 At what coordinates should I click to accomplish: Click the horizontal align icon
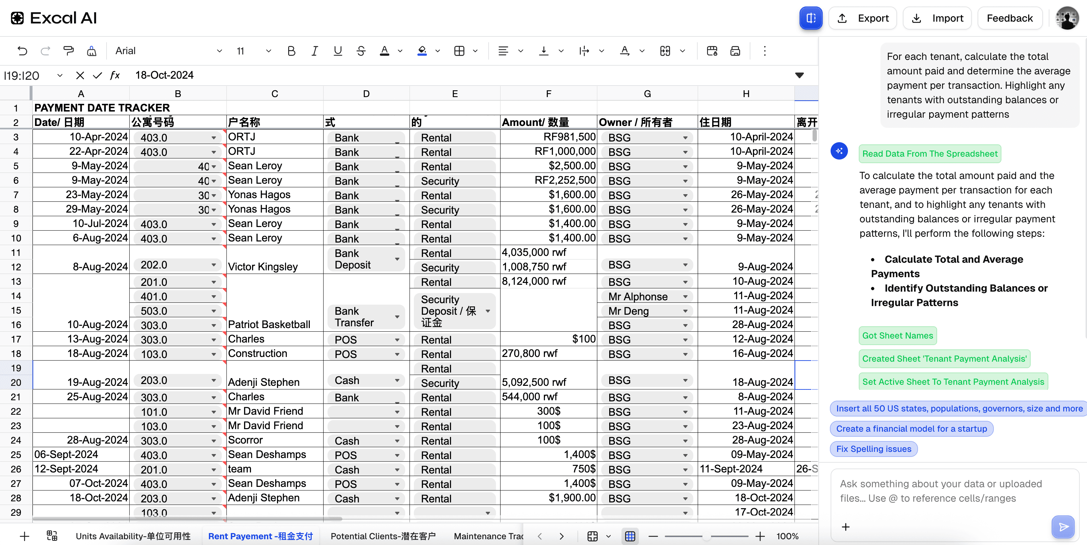pos(503,51)
